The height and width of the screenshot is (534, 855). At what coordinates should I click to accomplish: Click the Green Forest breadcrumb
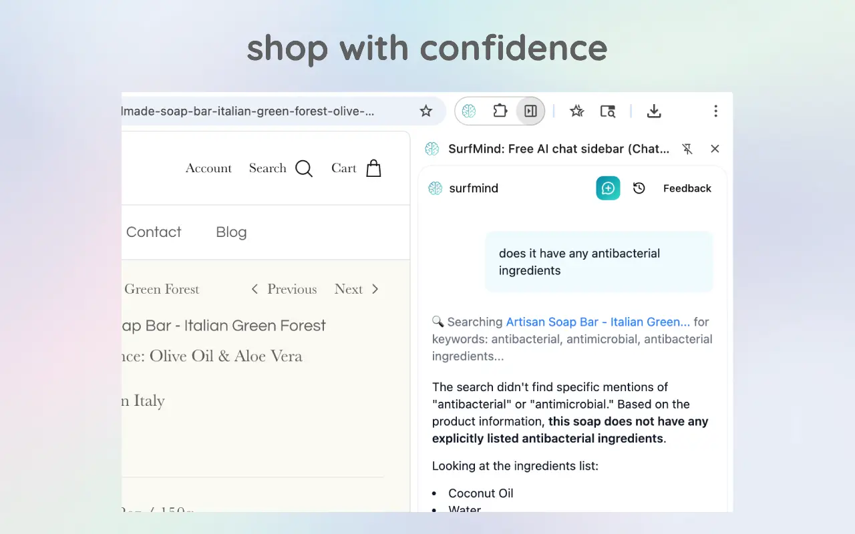click(x=162, y=289)
